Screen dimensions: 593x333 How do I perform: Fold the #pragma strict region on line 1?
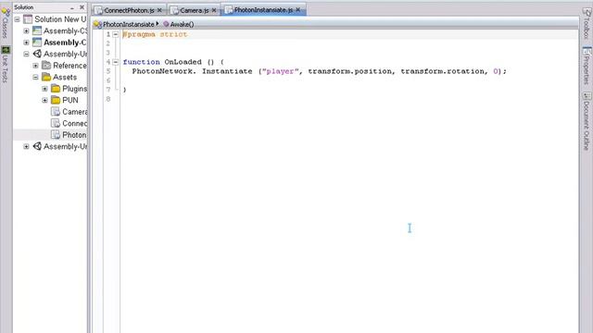coord(116,34)
